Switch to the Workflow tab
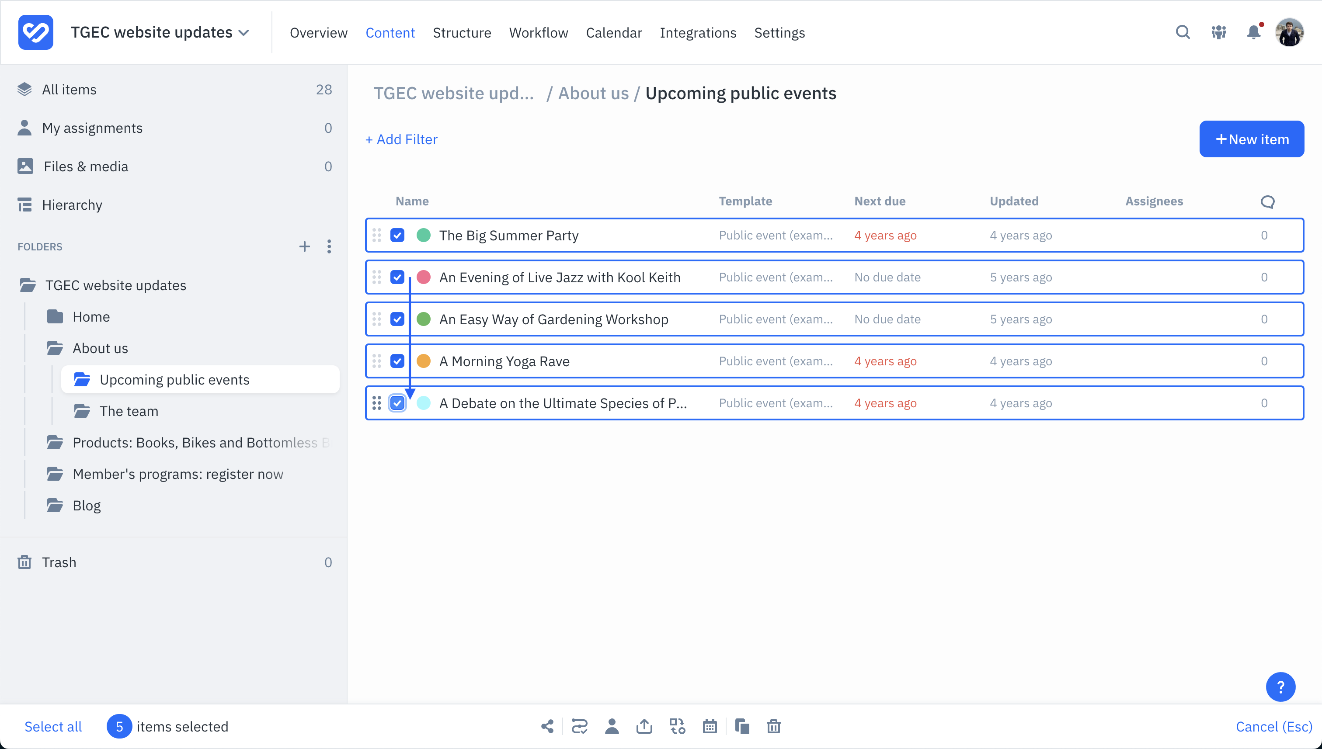The width and height of the screenshot is (1322, 749). 538,32
